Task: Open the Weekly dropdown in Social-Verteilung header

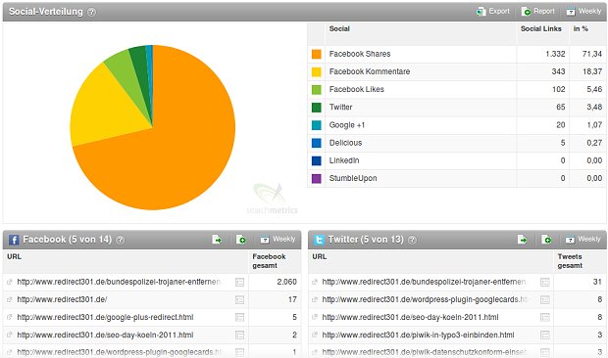Action: tap(583, 12)
